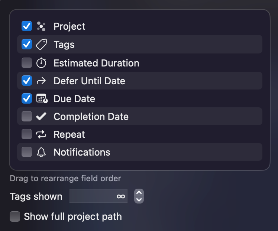This screenshot has width=278, height=231.
Task: Click the Completion Date checkmark icon
Action: coord(41,116)
